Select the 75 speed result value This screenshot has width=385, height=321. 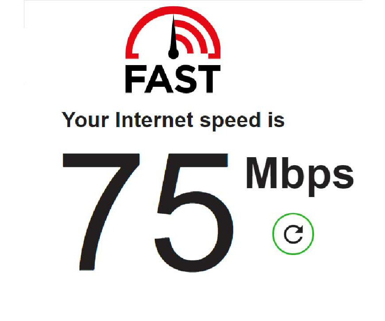[148, 213]
